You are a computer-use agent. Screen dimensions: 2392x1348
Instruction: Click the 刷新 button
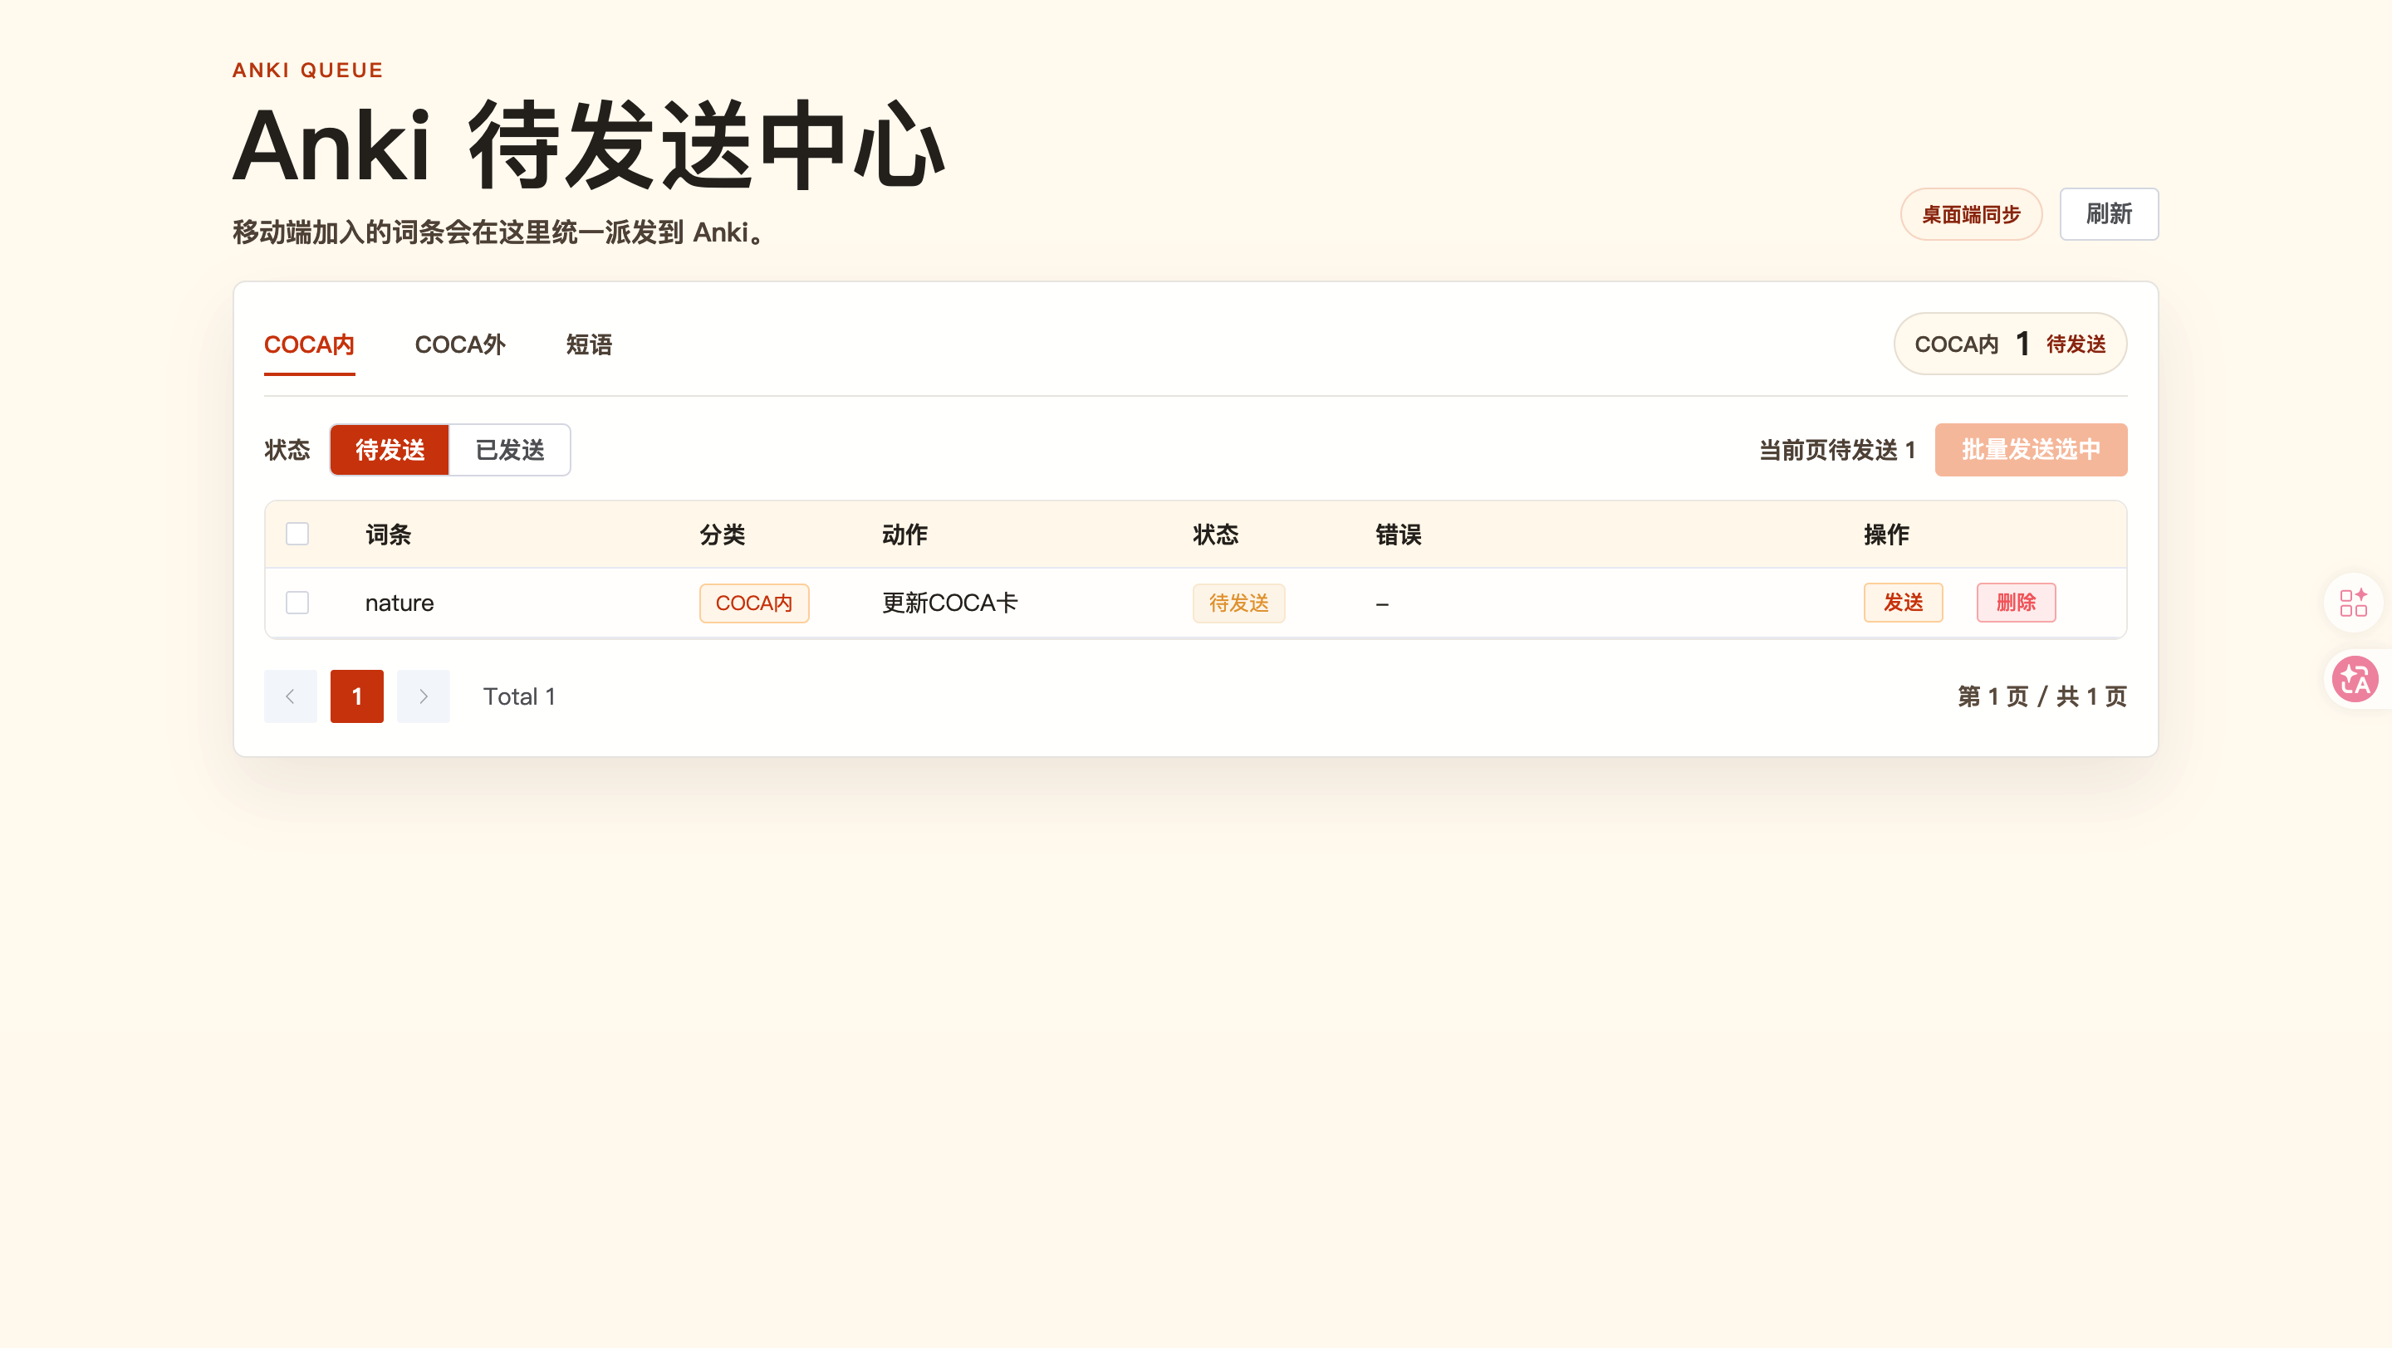pos(2109,214)
